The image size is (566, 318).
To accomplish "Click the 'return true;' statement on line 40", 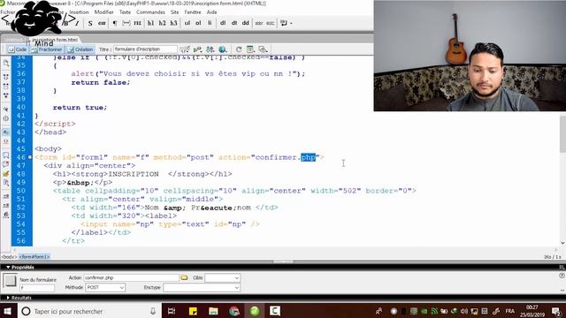I will [80, 107].
